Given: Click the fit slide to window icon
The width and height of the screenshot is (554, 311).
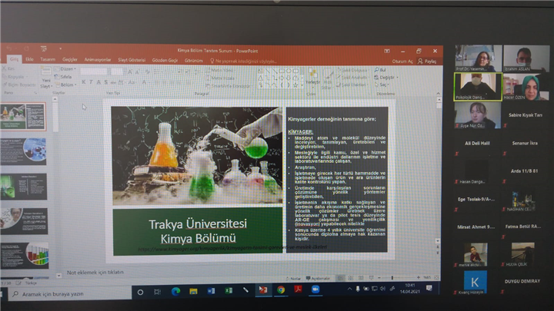Looking at the screenshot, I should [x=436, y=277].
